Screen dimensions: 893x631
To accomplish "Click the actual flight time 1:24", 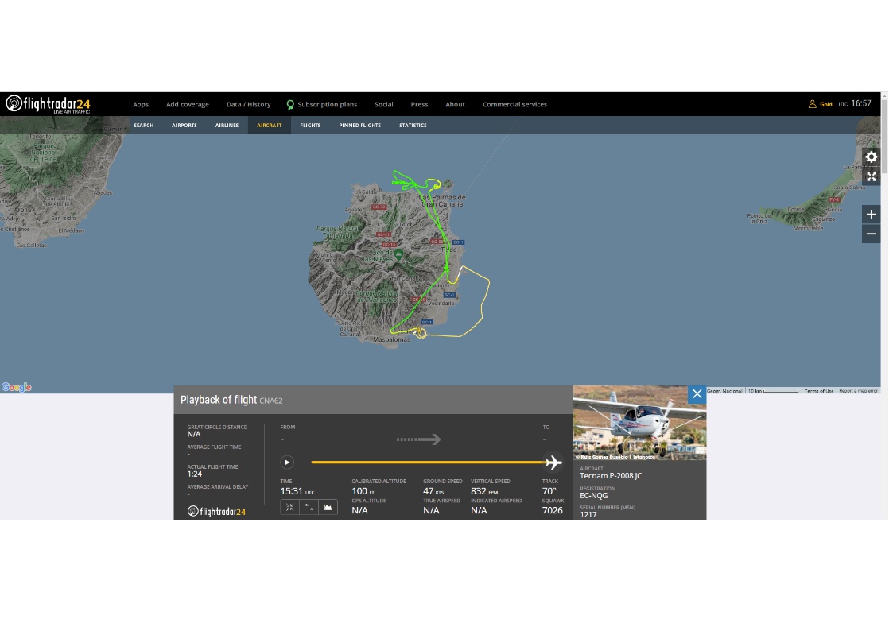I will click(195, 474).
